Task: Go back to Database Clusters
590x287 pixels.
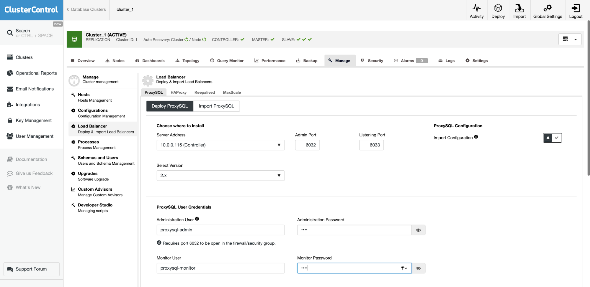Action: coord(86,9)
